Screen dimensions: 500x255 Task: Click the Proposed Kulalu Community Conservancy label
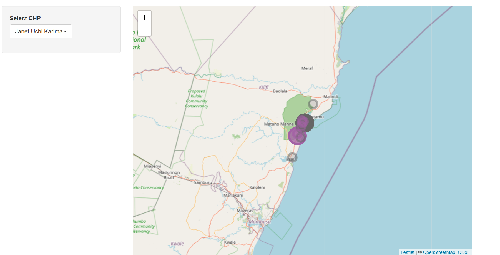click(197, 99)
